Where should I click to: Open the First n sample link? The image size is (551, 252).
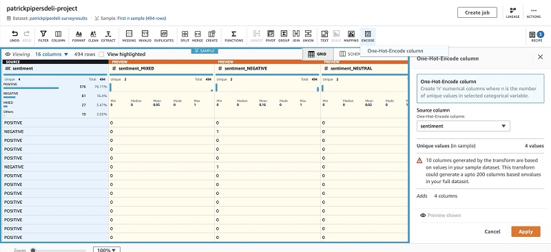[x=142, y=19]
